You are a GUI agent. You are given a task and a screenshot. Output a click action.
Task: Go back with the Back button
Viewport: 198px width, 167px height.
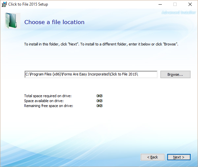[153, 157]
